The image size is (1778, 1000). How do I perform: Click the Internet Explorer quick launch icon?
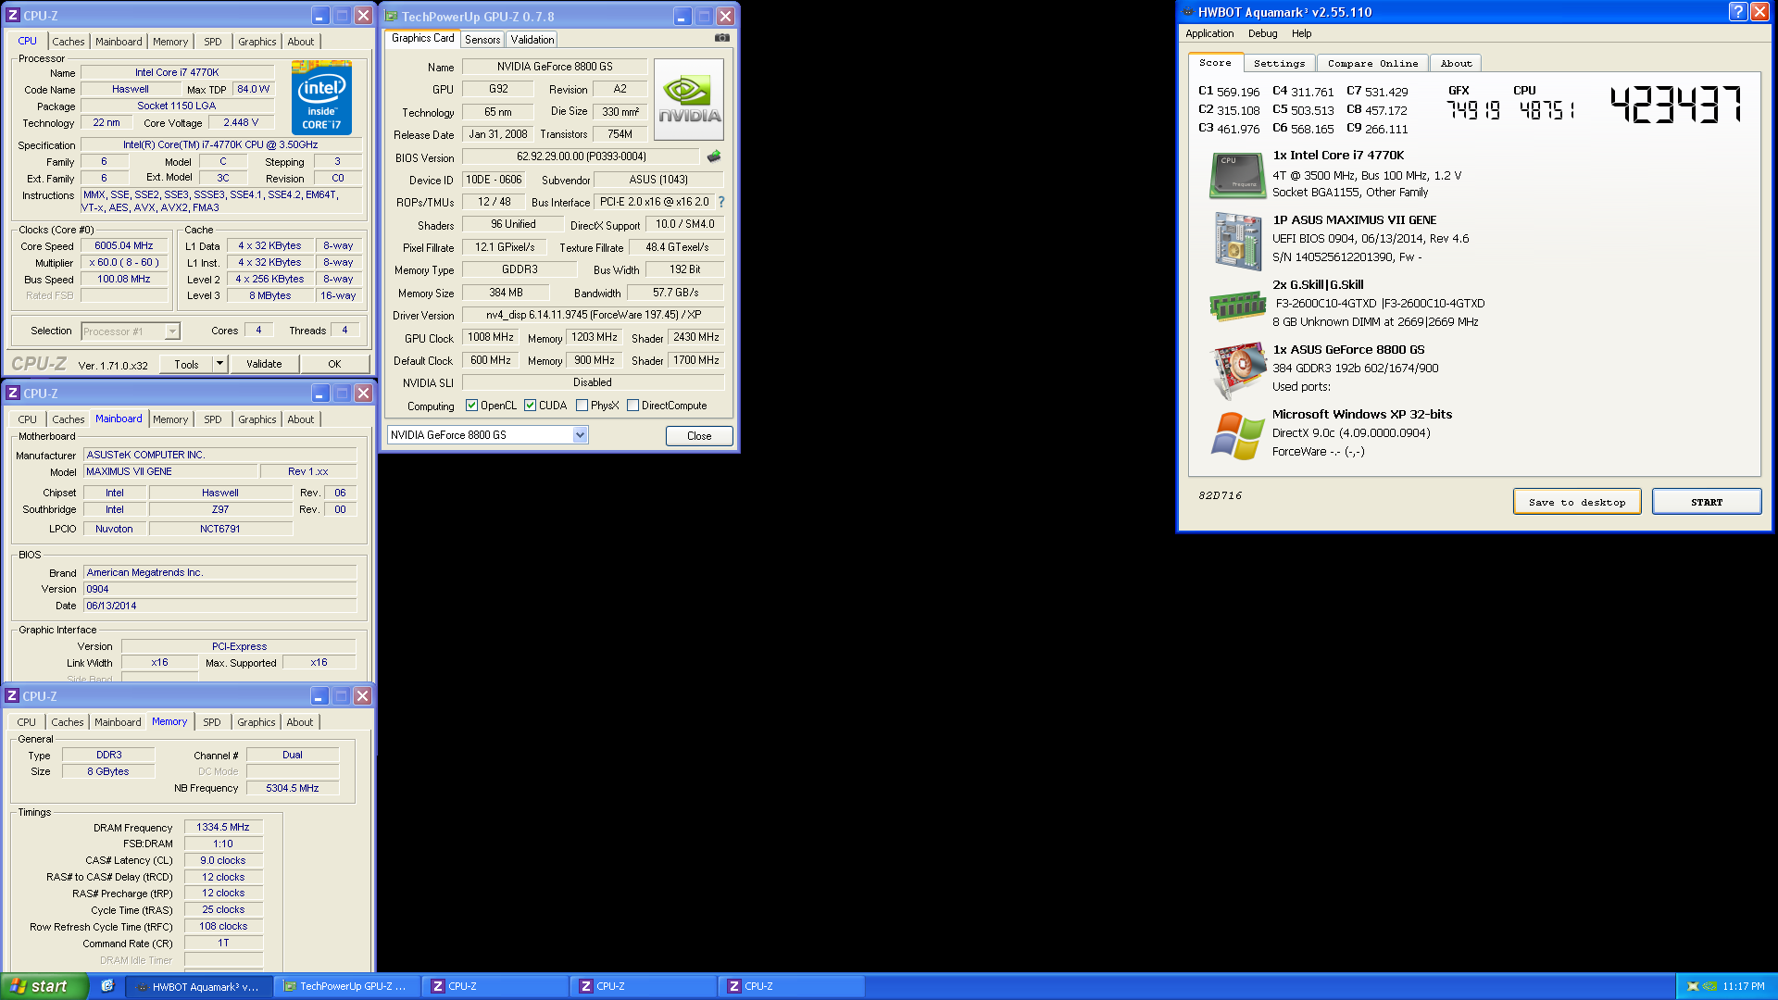(107, 986)
